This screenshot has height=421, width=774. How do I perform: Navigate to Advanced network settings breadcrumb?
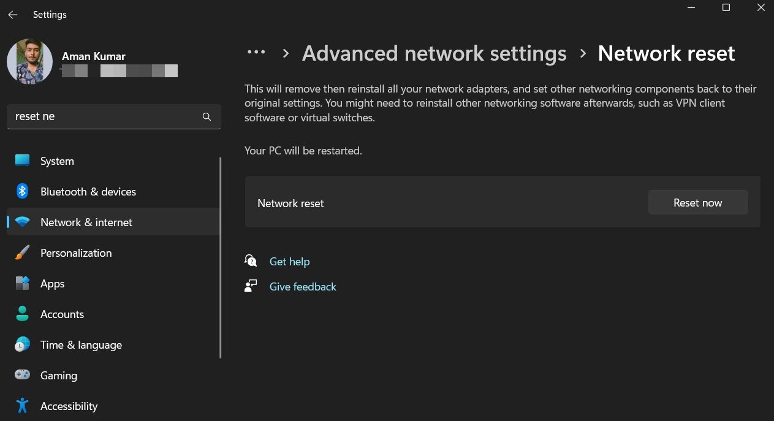(434, 53)
